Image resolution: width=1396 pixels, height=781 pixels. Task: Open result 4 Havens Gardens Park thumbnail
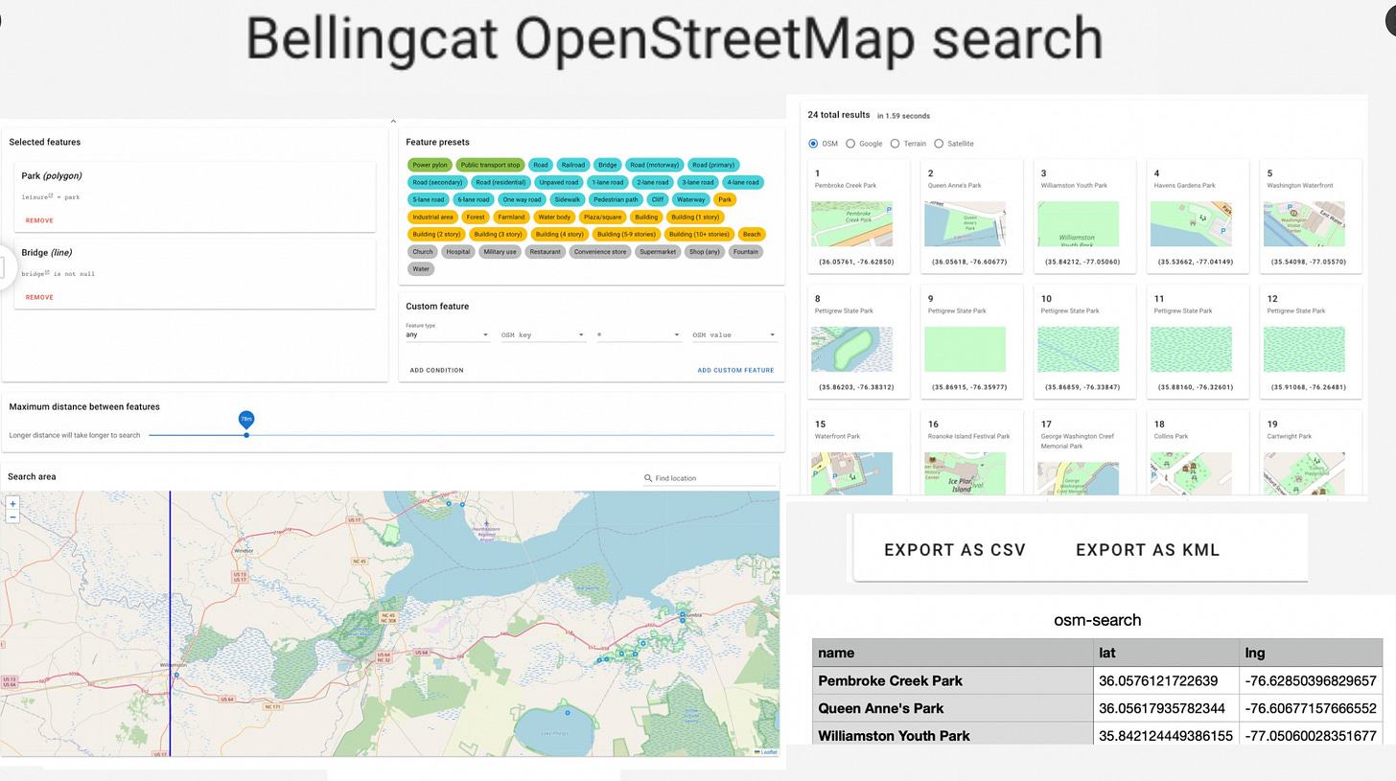[1192, 224]
